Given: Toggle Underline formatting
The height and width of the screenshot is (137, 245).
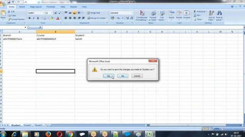Looking at the screenshot, I should pyautogui.click(x=38, y=18).
